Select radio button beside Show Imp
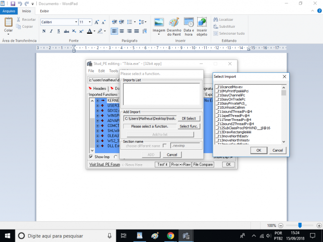 pos(116,157)
